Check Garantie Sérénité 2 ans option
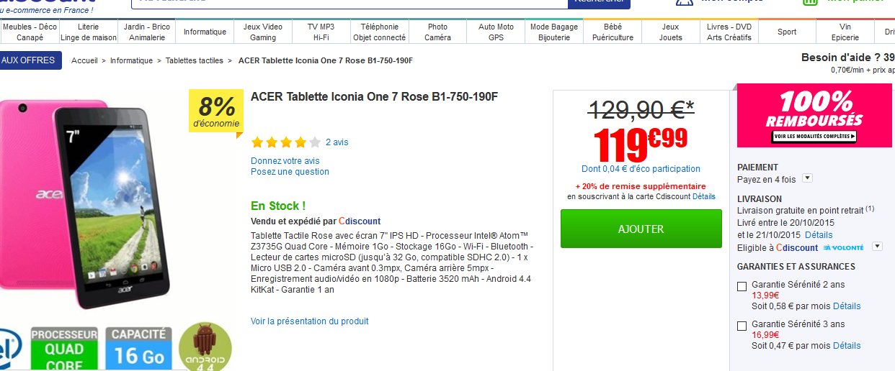Screen dimensions: 895x371 tap(742, 287)
